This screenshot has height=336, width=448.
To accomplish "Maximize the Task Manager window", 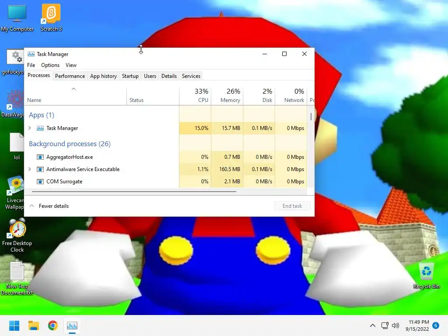I will point(284,54).
